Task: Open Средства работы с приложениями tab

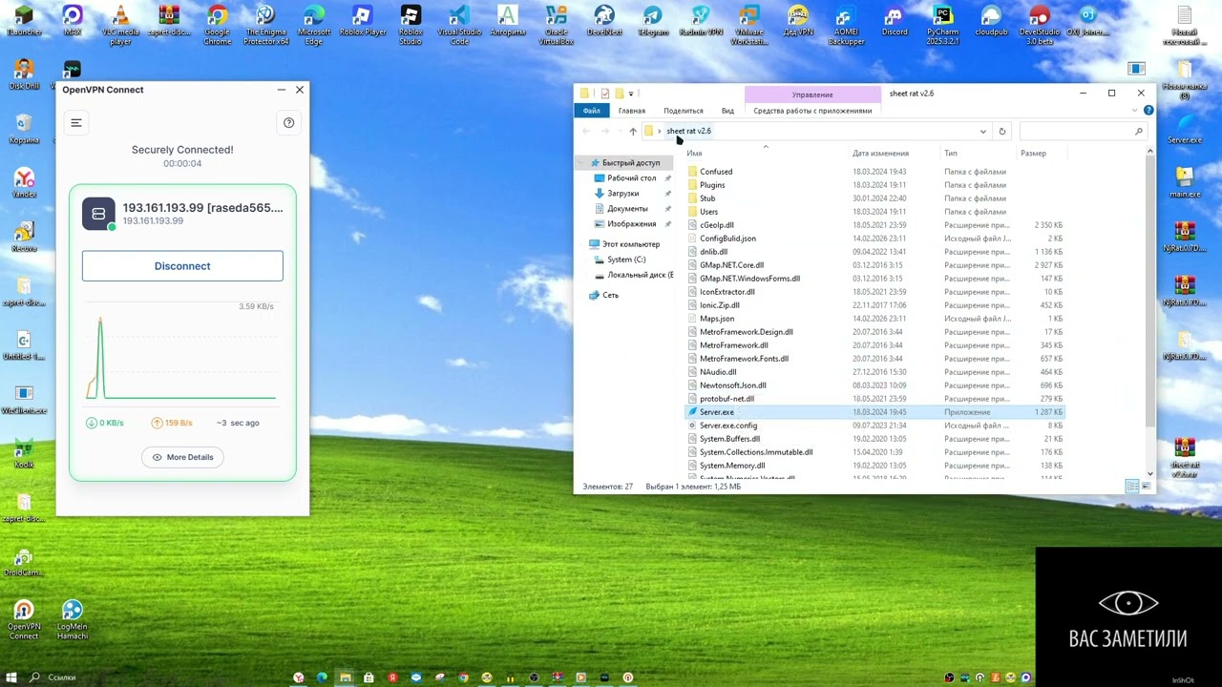Action: pos(812,111)
